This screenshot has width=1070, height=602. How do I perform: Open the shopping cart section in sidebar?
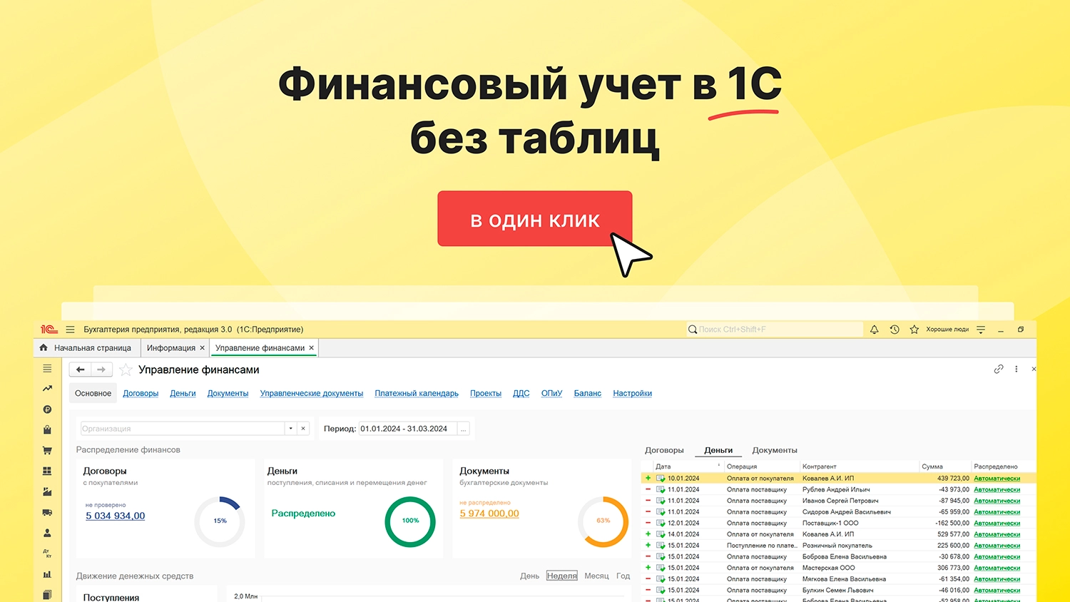(x=47, y=451)
